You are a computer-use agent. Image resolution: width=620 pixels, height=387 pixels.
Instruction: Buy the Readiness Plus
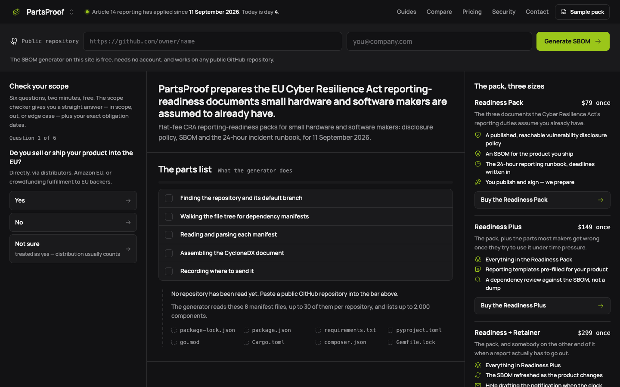(542, 306)
